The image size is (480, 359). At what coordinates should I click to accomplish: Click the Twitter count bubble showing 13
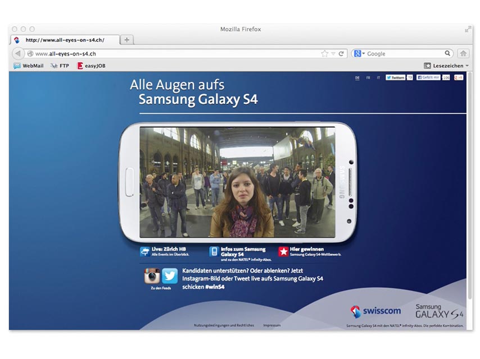click(410, 77)
